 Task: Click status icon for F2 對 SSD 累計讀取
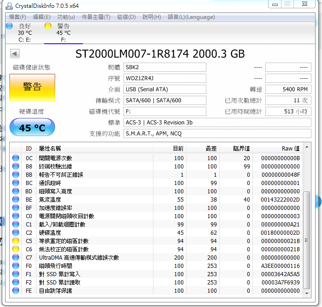click(x=16, y=282)
